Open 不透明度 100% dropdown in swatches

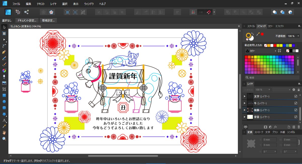[x=293, y=36]
